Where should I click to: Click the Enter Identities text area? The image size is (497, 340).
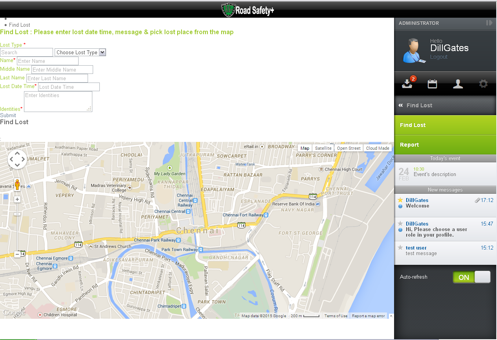coord(58,101)
